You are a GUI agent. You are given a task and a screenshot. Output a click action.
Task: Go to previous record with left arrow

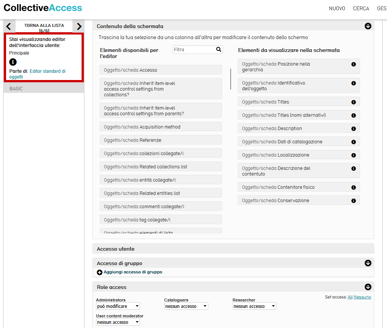8,27
